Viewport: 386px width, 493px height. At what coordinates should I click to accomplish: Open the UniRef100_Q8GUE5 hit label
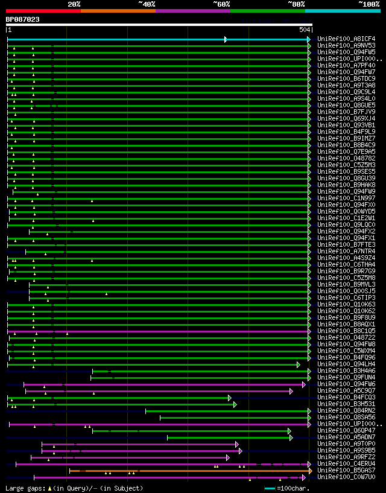click(346, 106)
